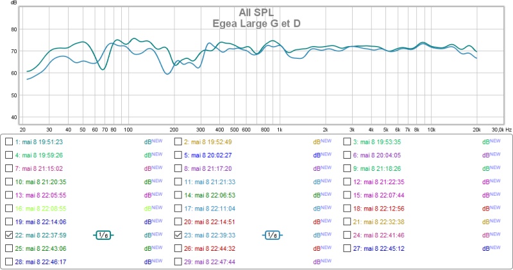Display trace 21: mai 8 22:32:38

point(347,221)
